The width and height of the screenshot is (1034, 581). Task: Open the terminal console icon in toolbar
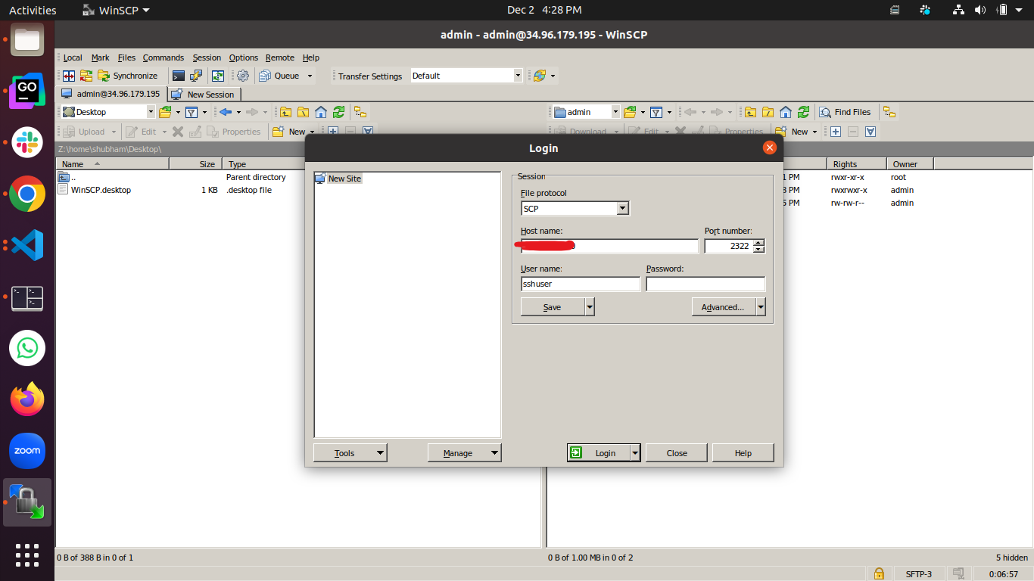click(179, 76)
